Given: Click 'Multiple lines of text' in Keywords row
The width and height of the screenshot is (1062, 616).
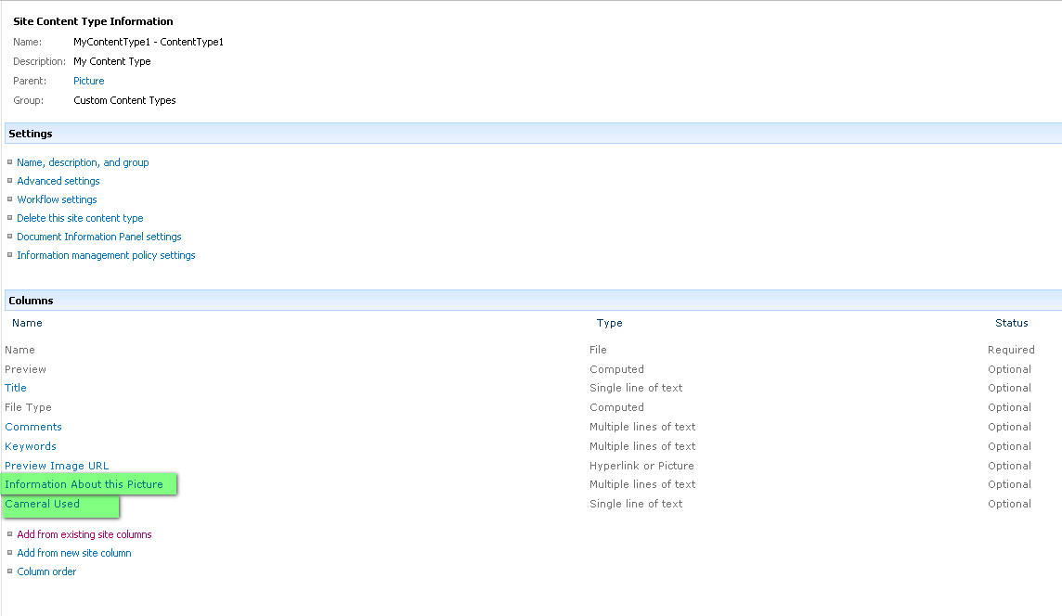Looking at the screenshot, I should 642,446.
